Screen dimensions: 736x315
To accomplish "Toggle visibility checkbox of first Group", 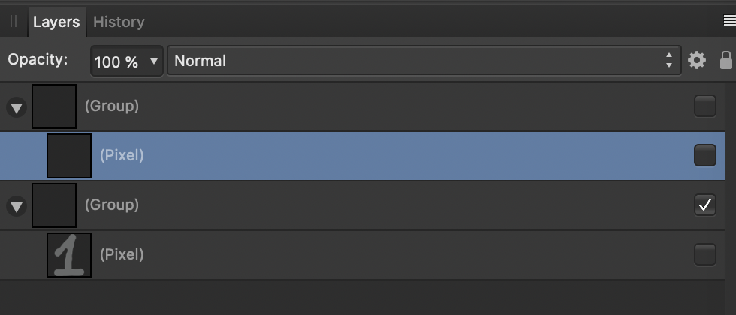I will click(x=705, y=106).
